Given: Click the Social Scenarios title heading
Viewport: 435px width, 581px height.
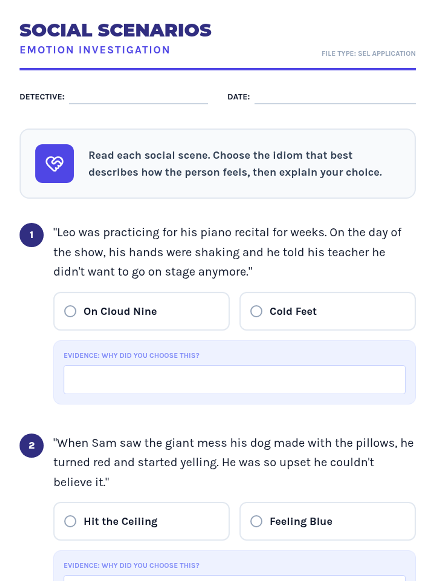Looking at the screenshot, I should (x=115, y=31).
